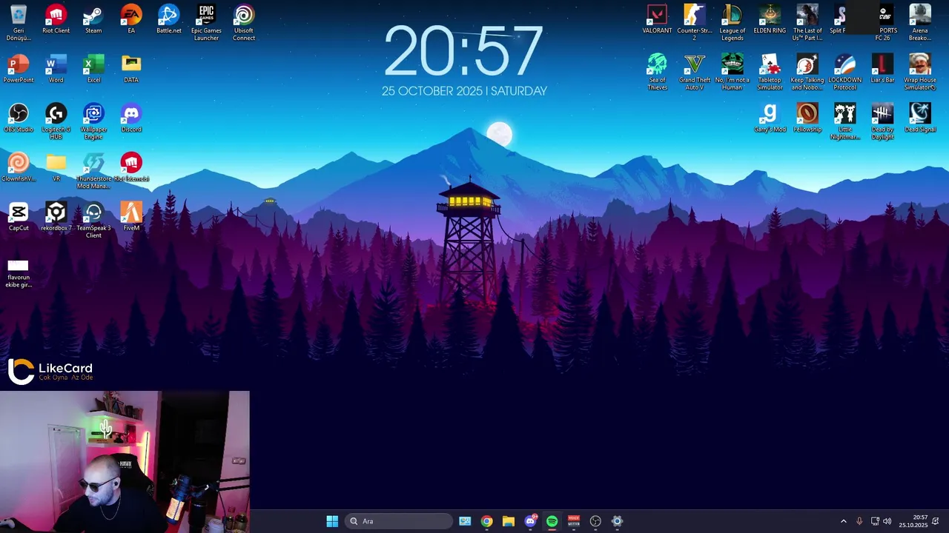
Task: Open Logitech G HUB shortcut
Action: (x=56, y=121)
